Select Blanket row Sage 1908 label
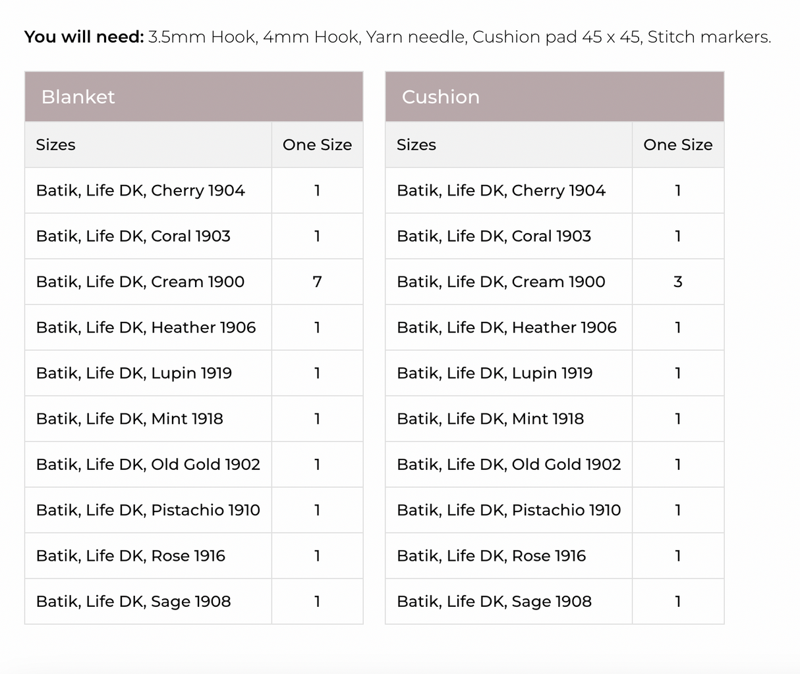800x674 pixels. [x=133, y=602]
